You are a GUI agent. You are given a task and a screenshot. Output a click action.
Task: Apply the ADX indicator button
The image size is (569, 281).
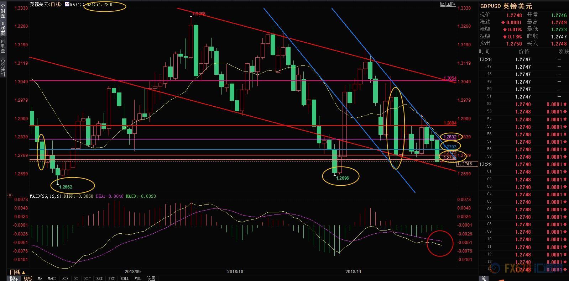click(x=65, y=279)
